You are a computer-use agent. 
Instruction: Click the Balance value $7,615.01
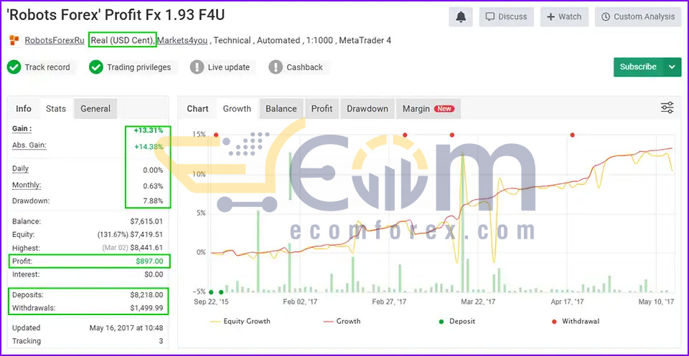tap(146, 221)
